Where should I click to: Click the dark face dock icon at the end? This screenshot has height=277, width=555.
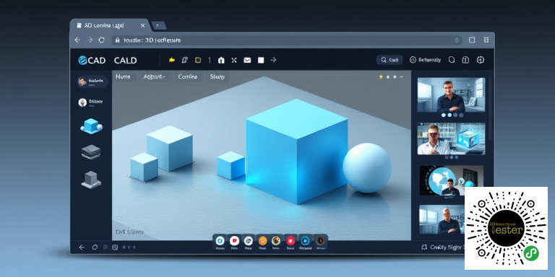[x=320, y=241]
